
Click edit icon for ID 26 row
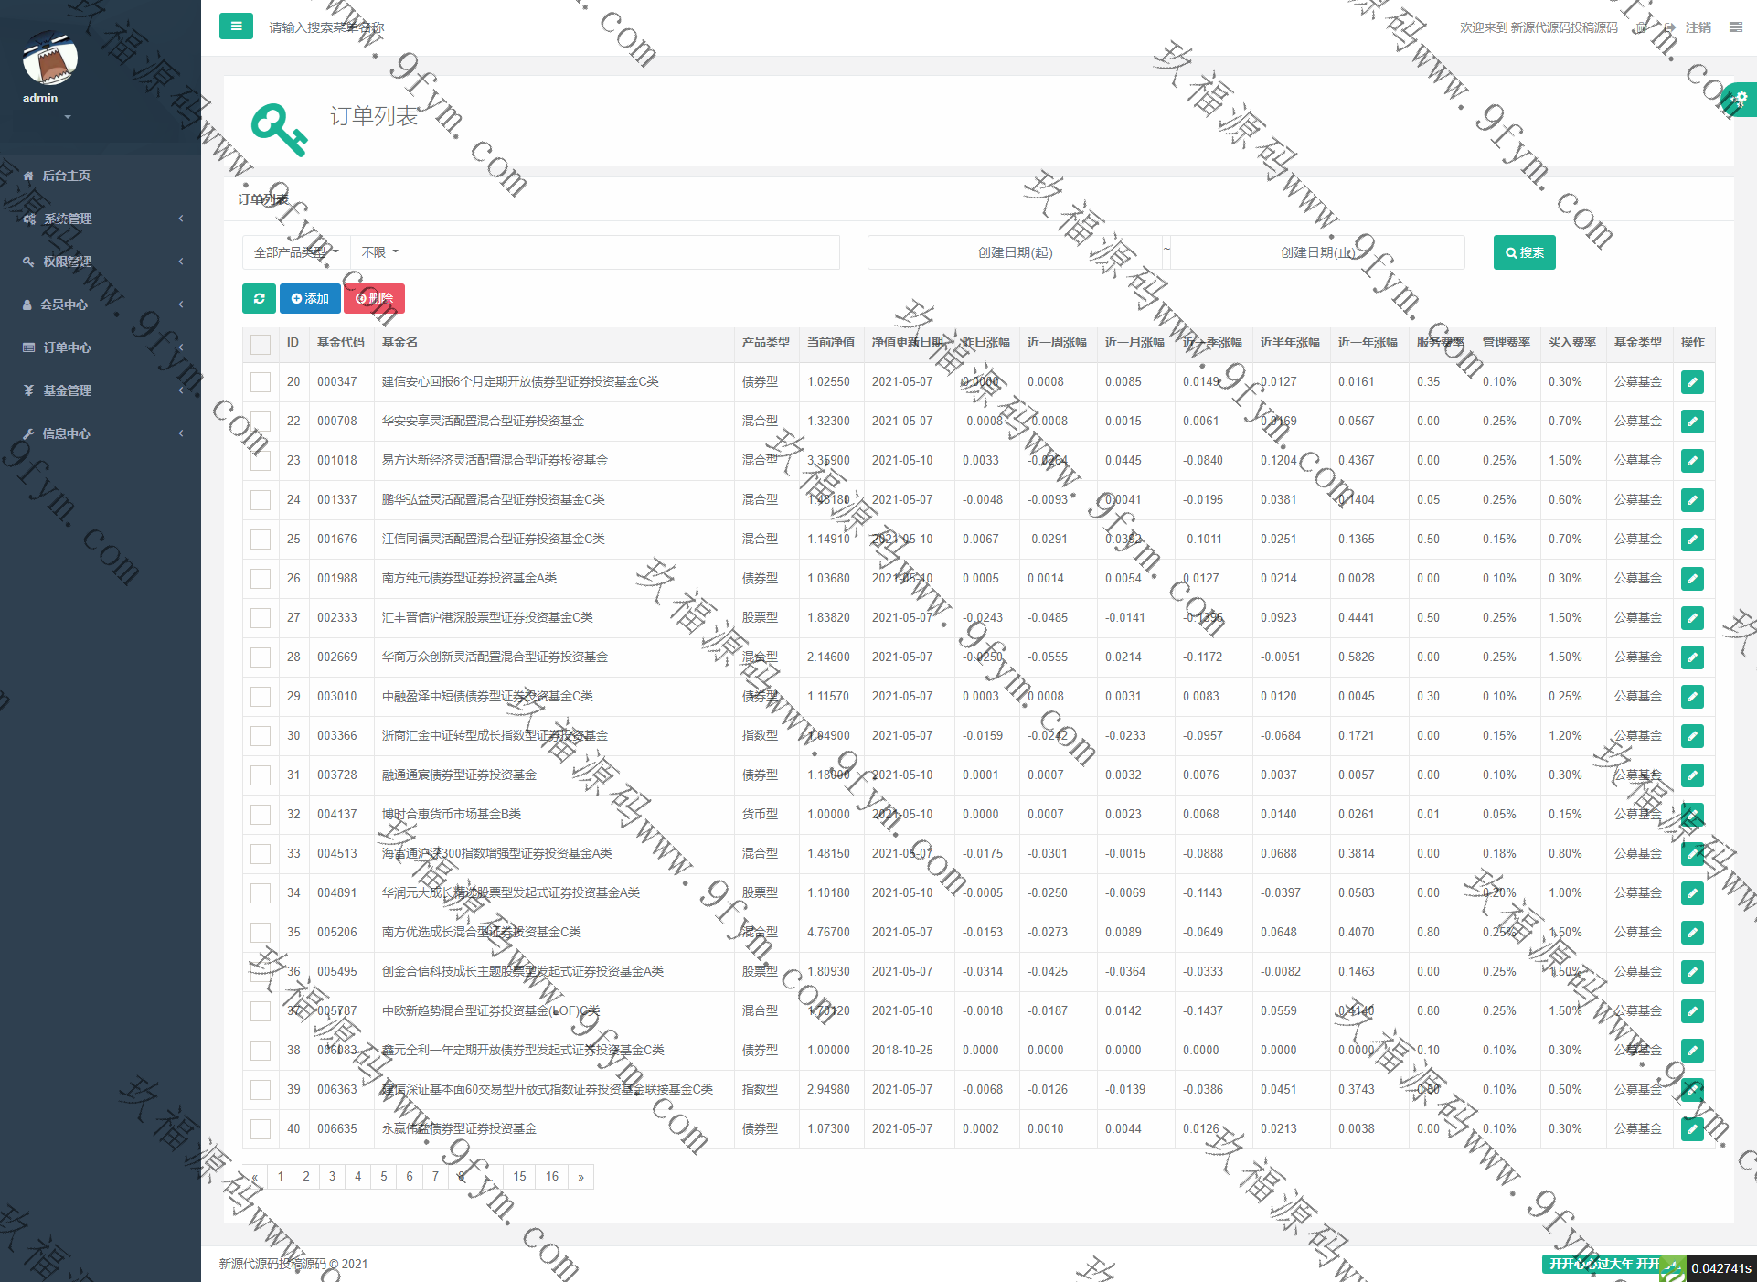pyautogui.click(x=1691, y=579)
